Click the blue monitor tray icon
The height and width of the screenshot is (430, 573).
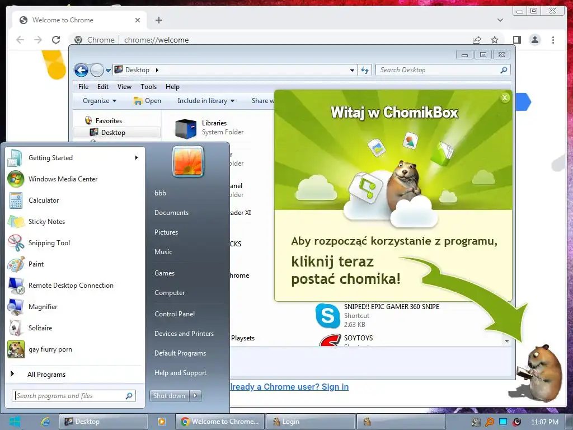pyautogui.click(x=503, y=422)
